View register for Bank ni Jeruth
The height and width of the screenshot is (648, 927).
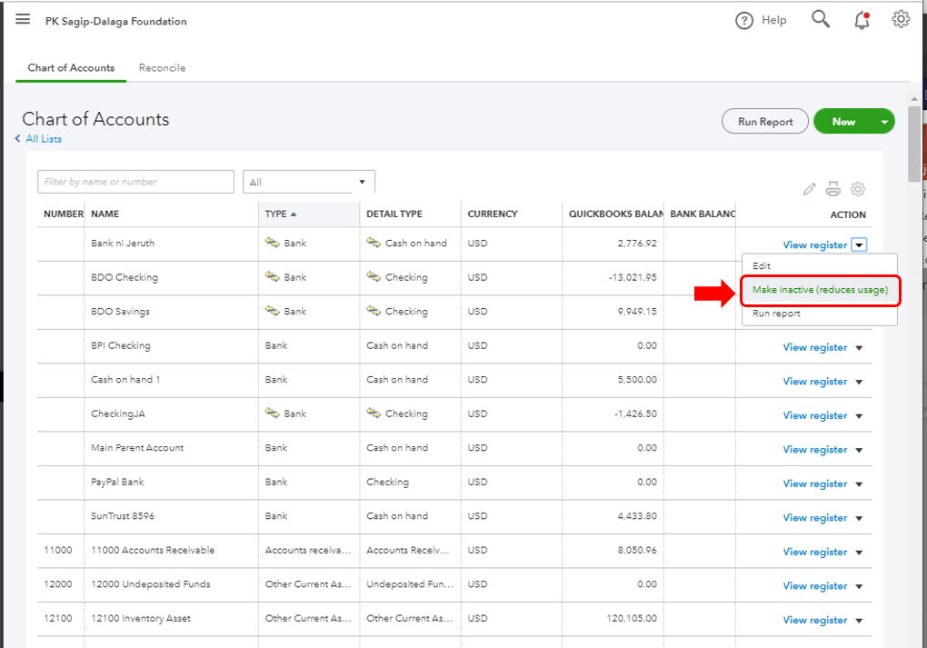click(814, 244)
